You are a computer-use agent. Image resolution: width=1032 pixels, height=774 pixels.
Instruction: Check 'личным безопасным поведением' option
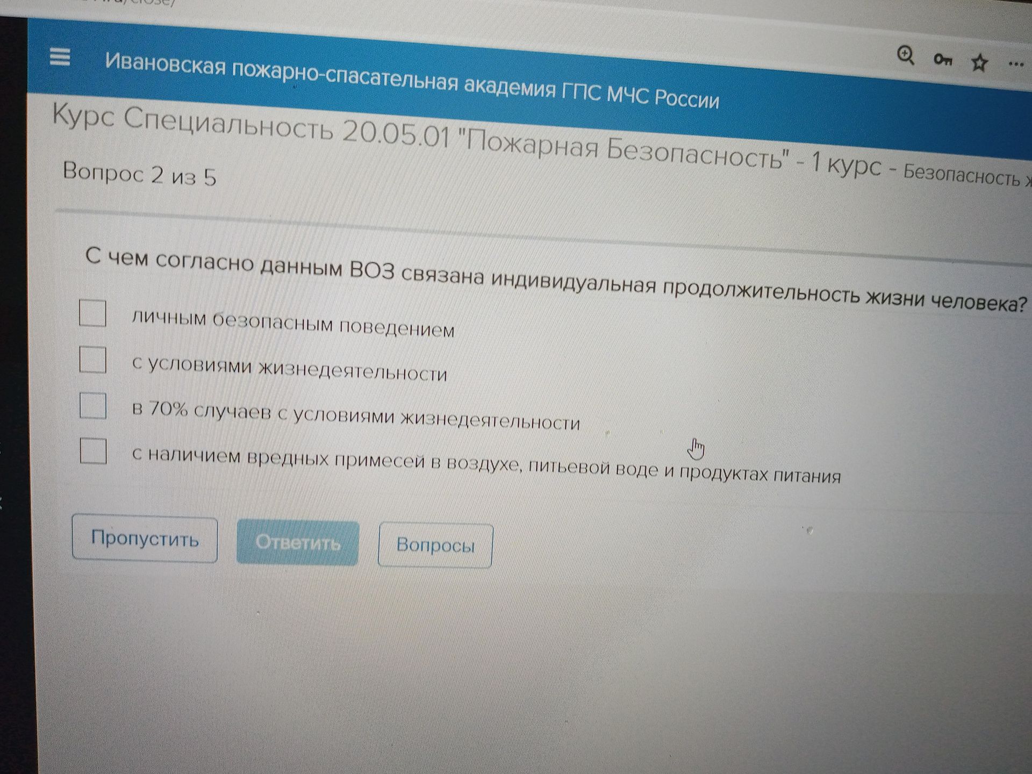92,312
